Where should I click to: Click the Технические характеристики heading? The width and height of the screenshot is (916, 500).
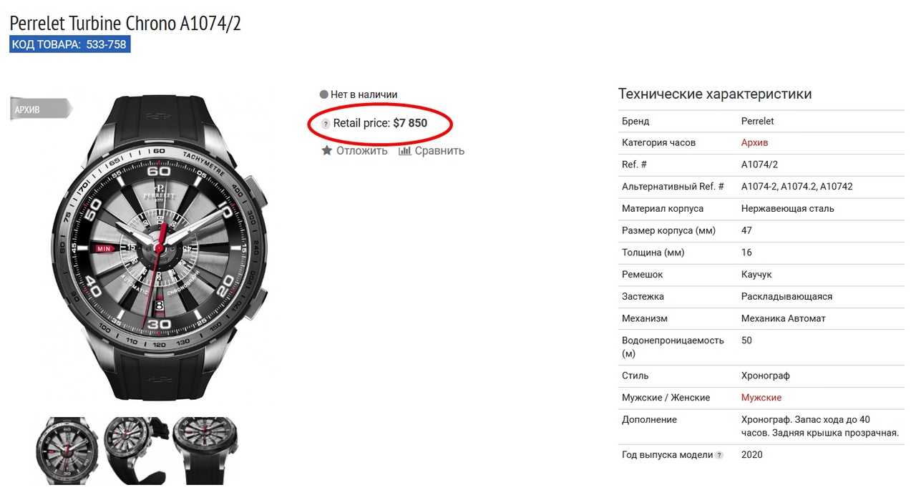click(715, 94)
